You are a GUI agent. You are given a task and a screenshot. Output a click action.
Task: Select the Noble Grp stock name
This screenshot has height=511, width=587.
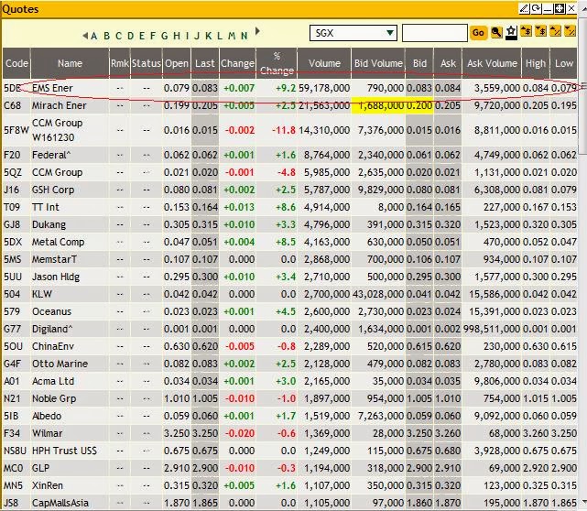click(x=54, y=398)
